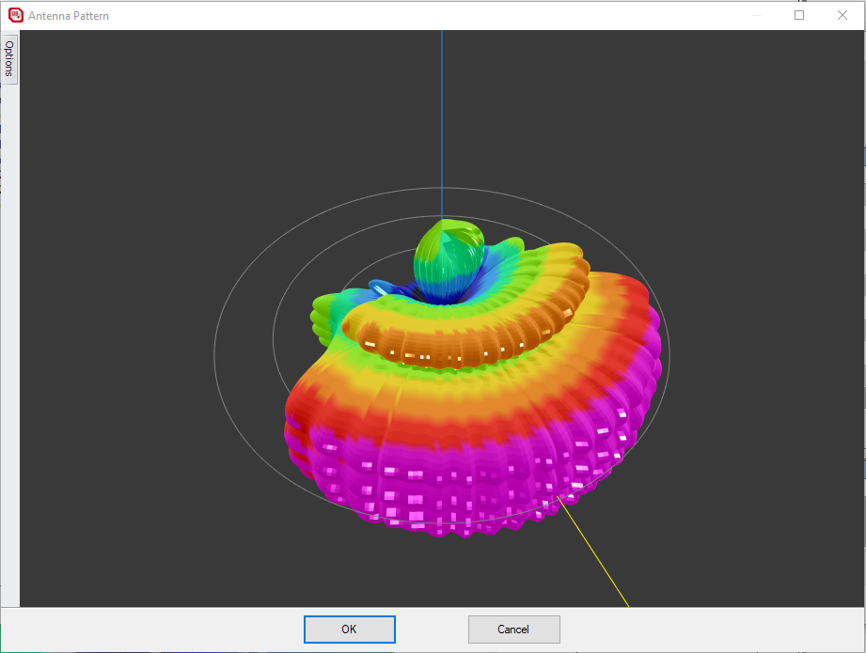Screen dimensions: 866x653
Task: Close the Antenna Pattern window
Action: [x=842, y=15]
